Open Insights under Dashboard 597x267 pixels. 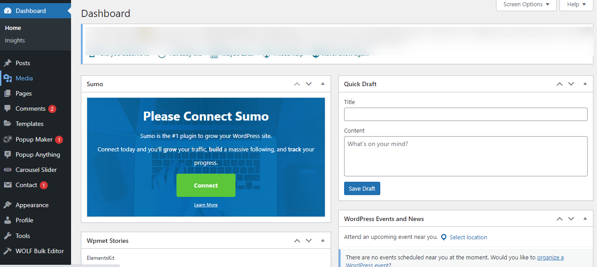[x=15, y=40]
